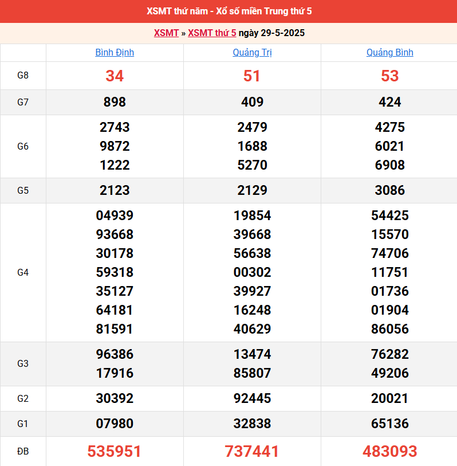Select the G8 row label
This screenshot has height=466, width=457.
point(23,76)
